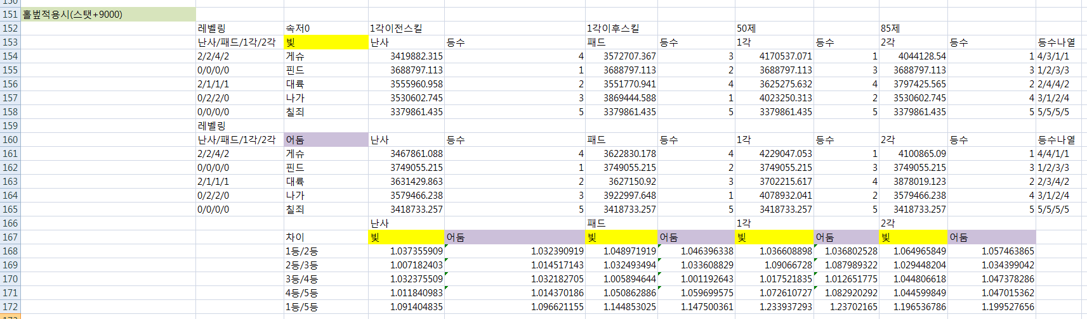The height and width of the screenshot is (319, 1087).
Task: Select the cell with value 1.233937293
Action: [774, 306]
